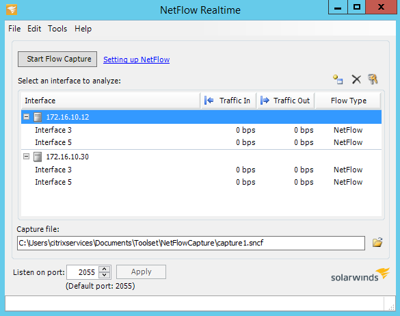Click server icon next to 172.16.10.12
The width and height of the screenshot is (400, 316).
38,117
